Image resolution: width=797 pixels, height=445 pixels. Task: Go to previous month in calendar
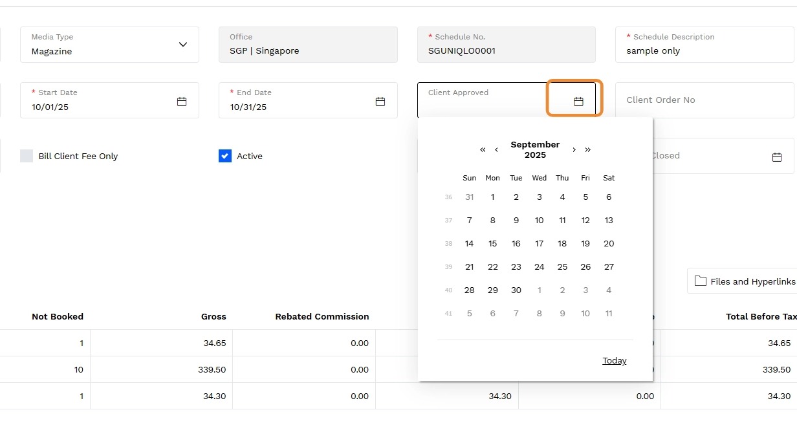[496, 150]
